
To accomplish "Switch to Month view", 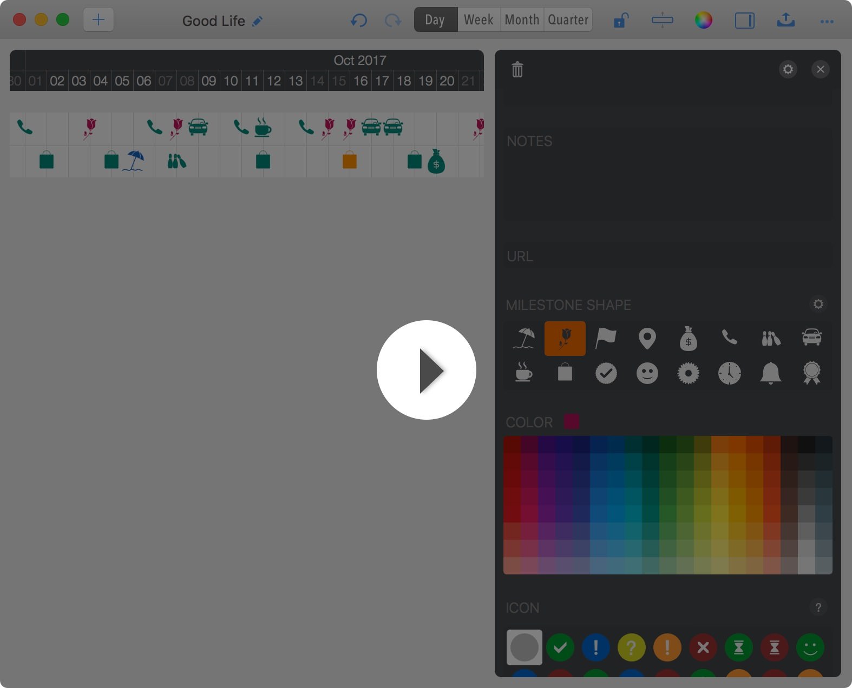I will (522, 20).
